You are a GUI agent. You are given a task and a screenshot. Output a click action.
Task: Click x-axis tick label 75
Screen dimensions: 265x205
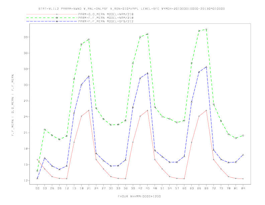pos(221,188)
